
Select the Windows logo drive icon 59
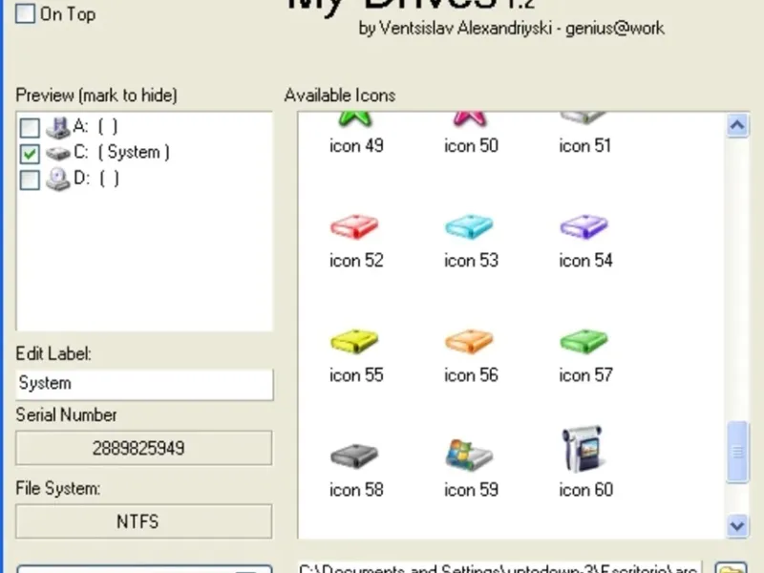pos(469,455)
